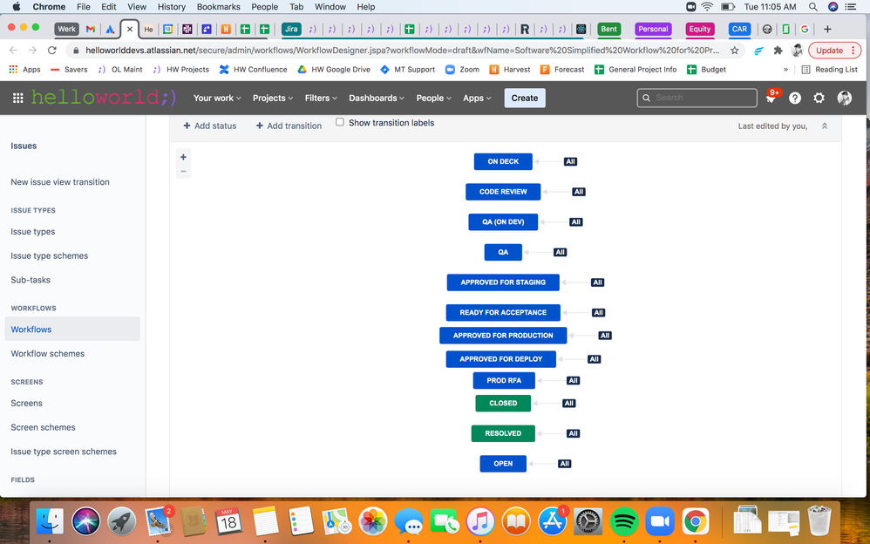
Task: Expand the Projects dropdown
Action: tap(273, 98)
